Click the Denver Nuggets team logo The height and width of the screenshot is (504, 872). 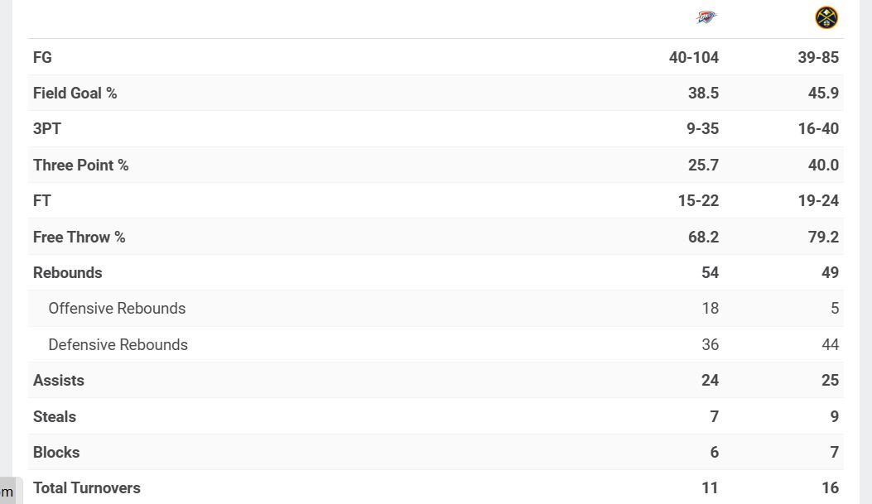[826, 17]
